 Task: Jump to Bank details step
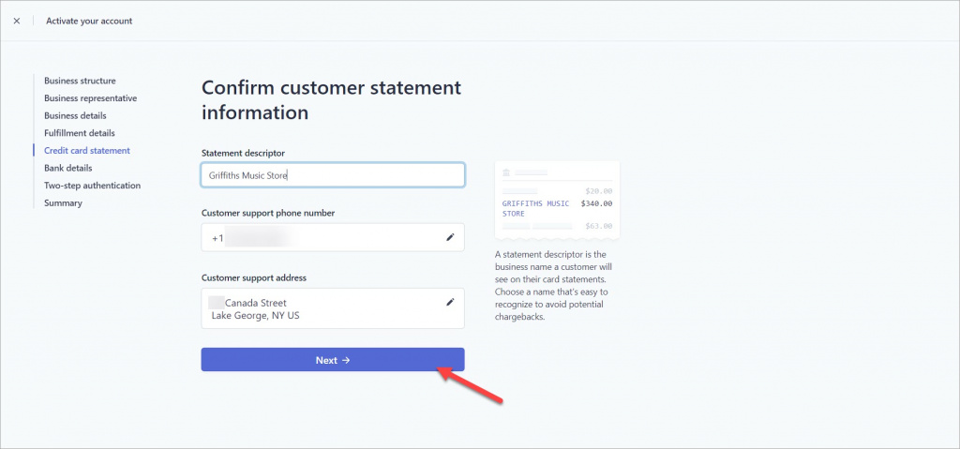tap(67, 168)
